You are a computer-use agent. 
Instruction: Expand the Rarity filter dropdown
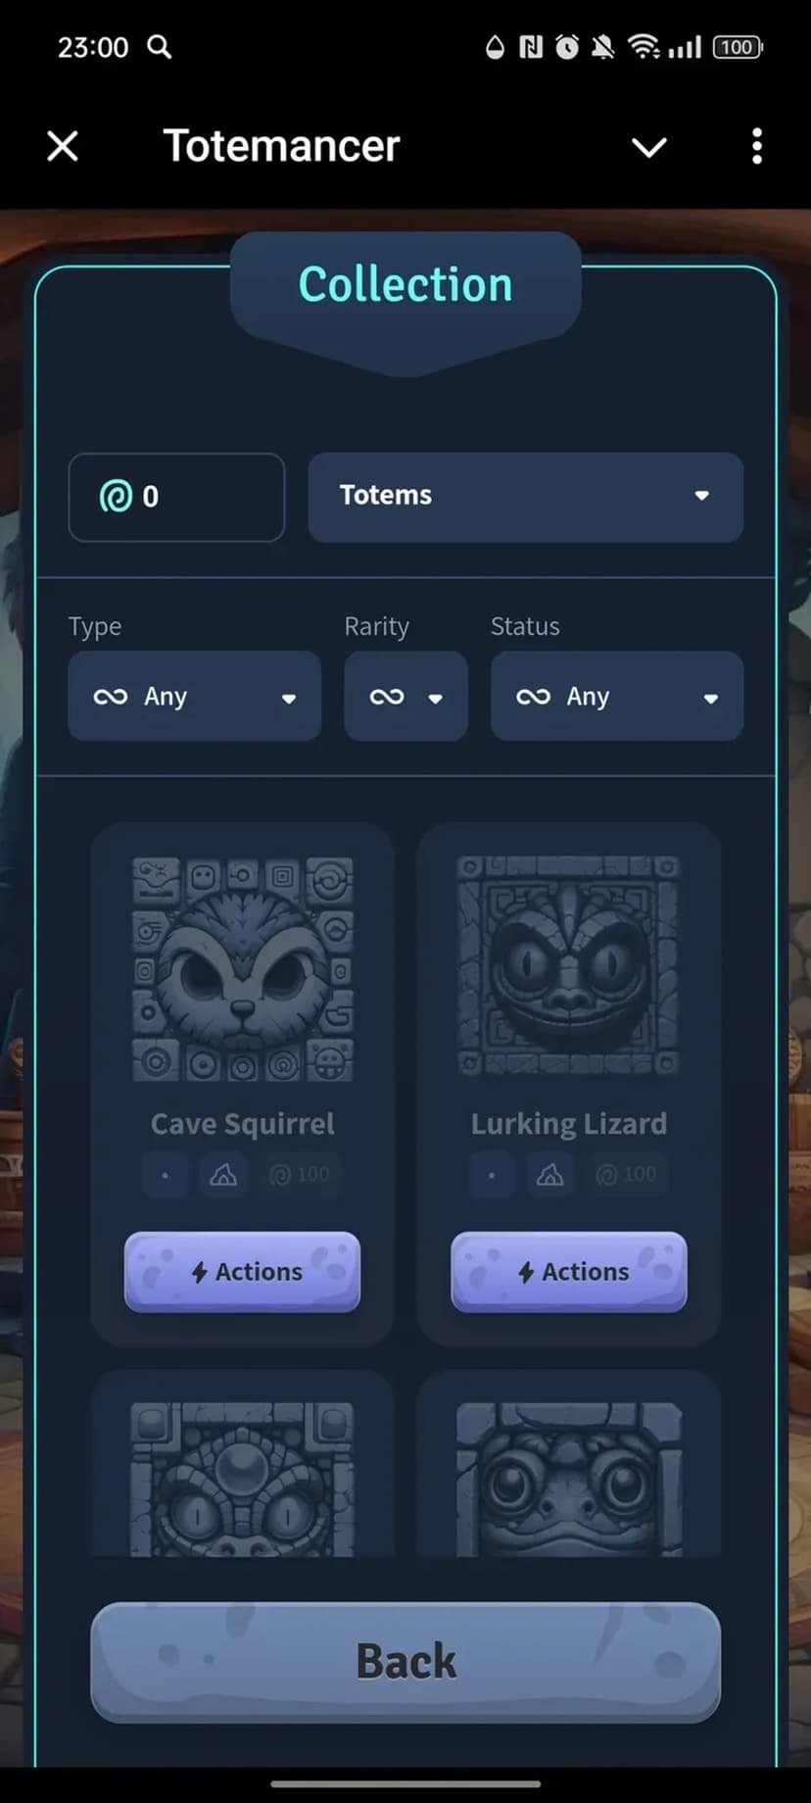[x=405, y=696]
